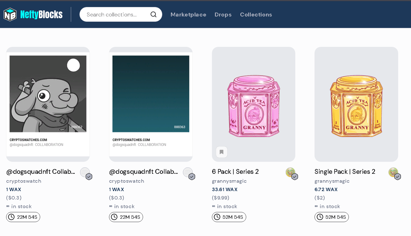Open the 6 Pack | Series 2 title
This screenshot has height=236, width=411.
coord(235,172)
